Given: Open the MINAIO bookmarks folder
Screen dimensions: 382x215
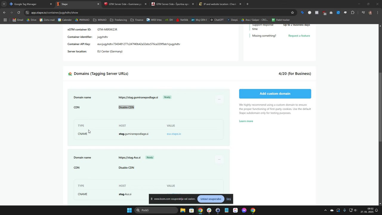Looking at the screenshot, I should [x=100, y=20].
